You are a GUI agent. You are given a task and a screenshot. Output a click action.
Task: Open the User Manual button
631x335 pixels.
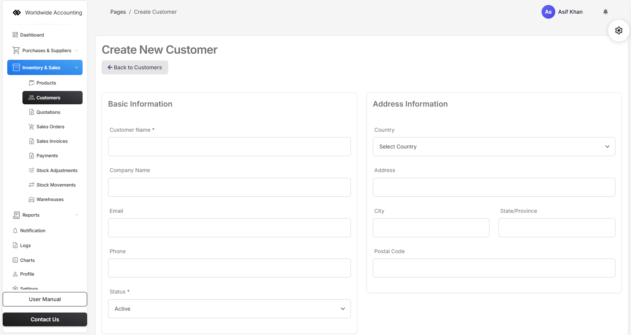point(45,299)
